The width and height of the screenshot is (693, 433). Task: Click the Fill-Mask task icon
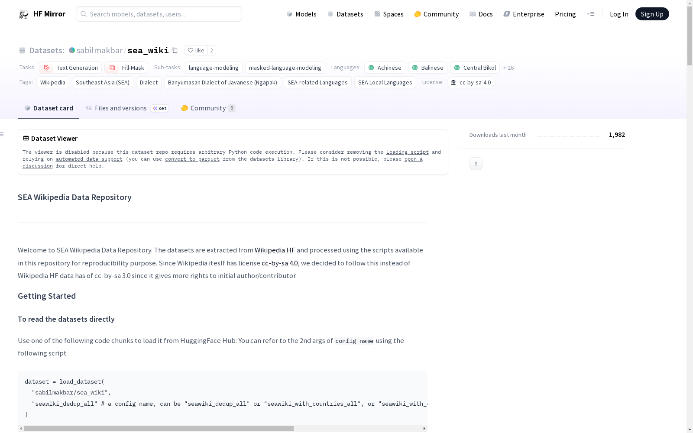pos(112,68)
